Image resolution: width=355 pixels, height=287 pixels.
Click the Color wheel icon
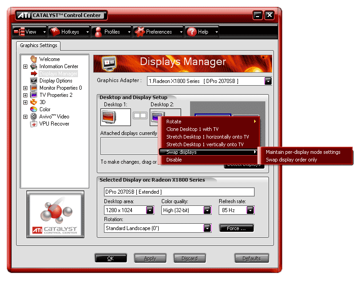[x=34, y=109]
